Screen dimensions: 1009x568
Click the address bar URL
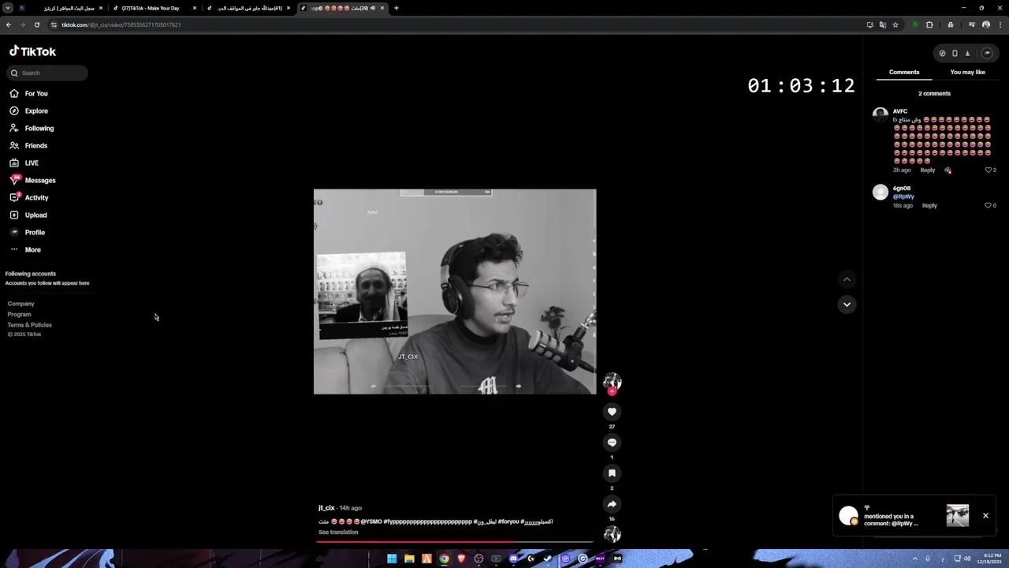pyautogui.click(x=121, y=24)
